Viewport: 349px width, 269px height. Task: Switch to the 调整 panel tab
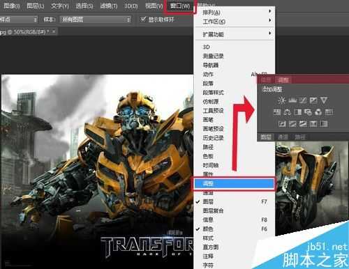pos(283,80)
